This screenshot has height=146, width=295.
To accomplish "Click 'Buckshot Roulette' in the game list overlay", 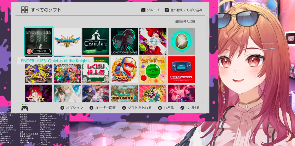I will click(48, 118).
